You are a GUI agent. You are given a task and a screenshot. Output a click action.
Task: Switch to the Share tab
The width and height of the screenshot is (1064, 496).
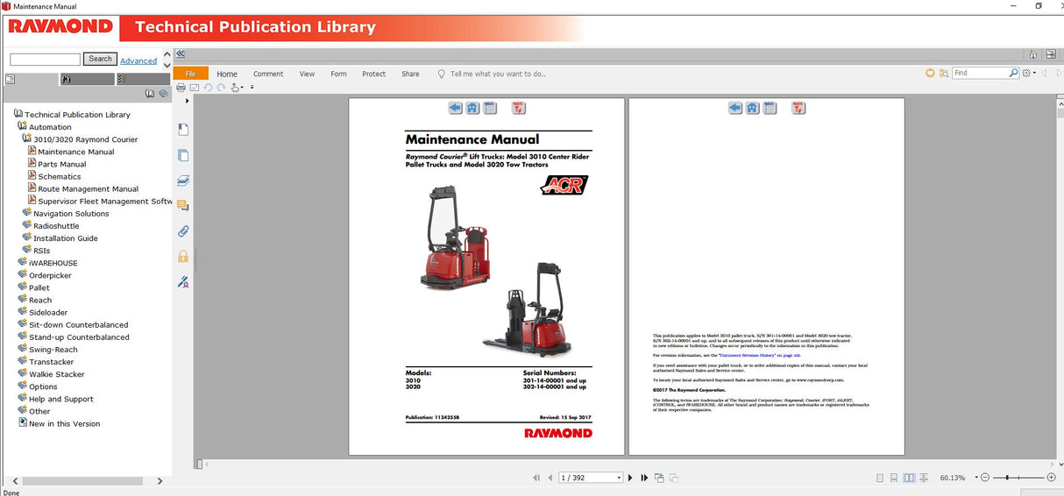tap(410, 74)
